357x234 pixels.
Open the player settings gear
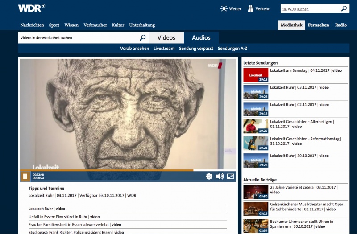pyautogui.click(x=209, y=176)
